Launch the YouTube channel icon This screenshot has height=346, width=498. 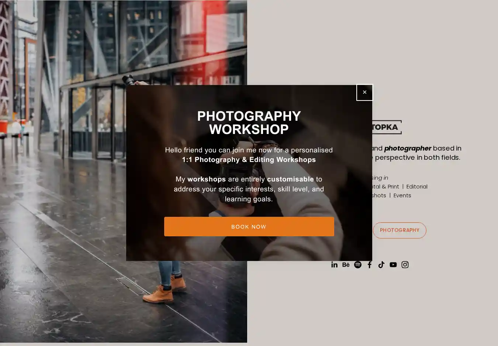coord(393,265)
